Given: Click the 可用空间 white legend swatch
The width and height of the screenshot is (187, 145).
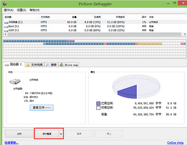Looking at the screenshot, I should [x=98, y=108].
